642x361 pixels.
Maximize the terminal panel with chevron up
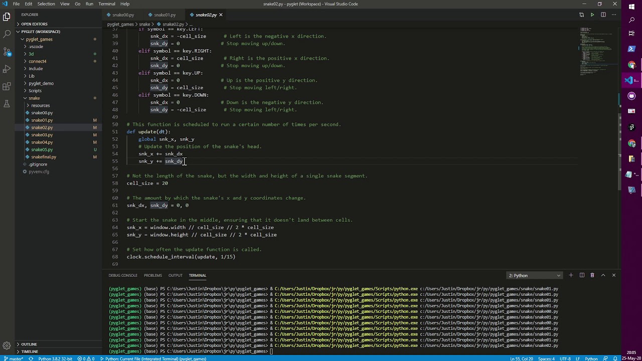coord(603,275)
